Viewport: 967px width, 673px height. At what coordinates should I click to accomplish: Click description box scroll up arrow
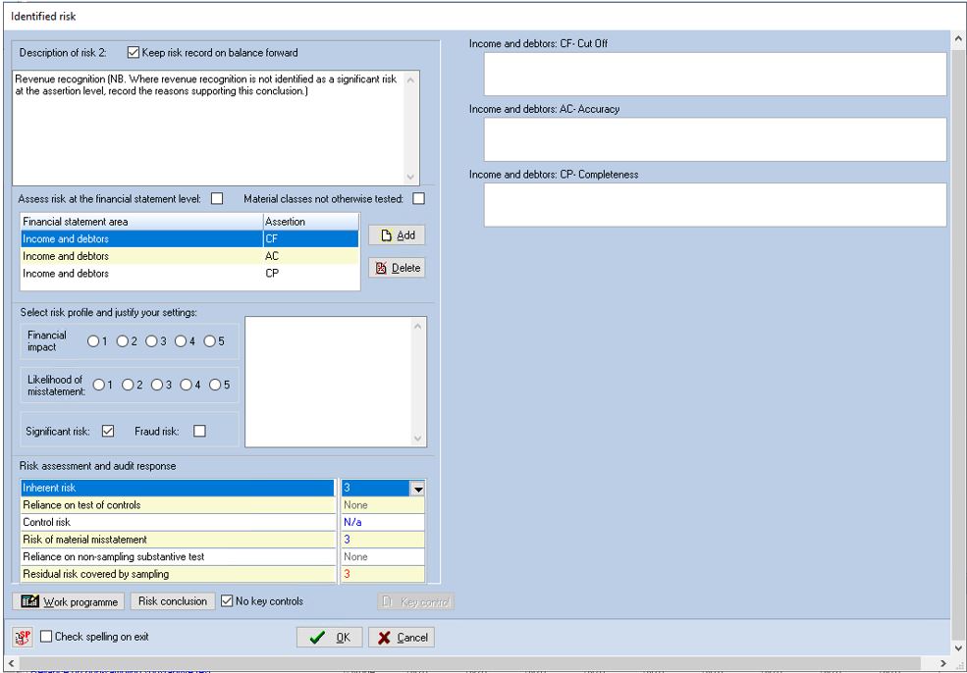coord(411,78)
